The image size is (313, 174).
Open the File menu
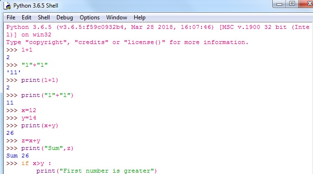(11, 17)
